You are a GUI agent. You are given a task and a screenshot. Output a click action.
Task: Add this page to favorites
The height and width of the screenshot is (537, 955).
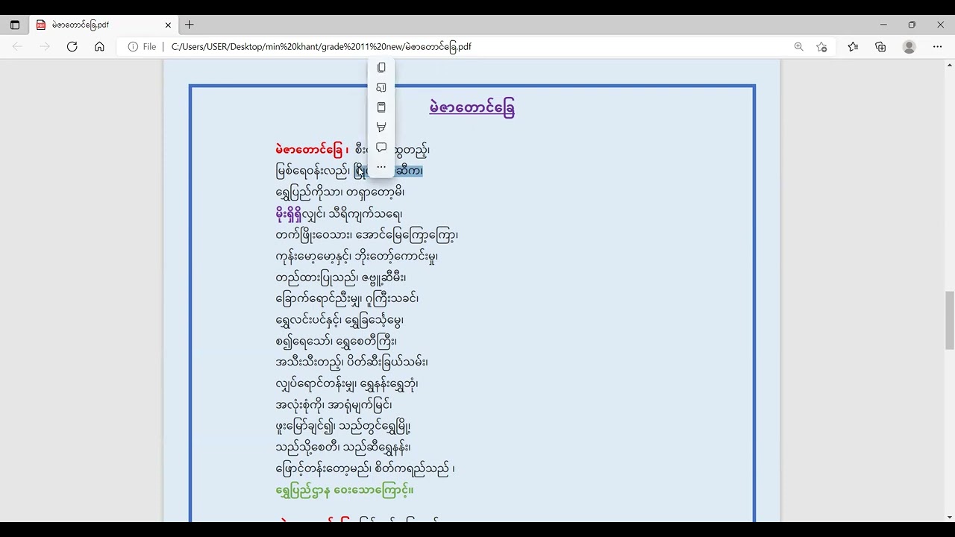click(x=821, y=46)
